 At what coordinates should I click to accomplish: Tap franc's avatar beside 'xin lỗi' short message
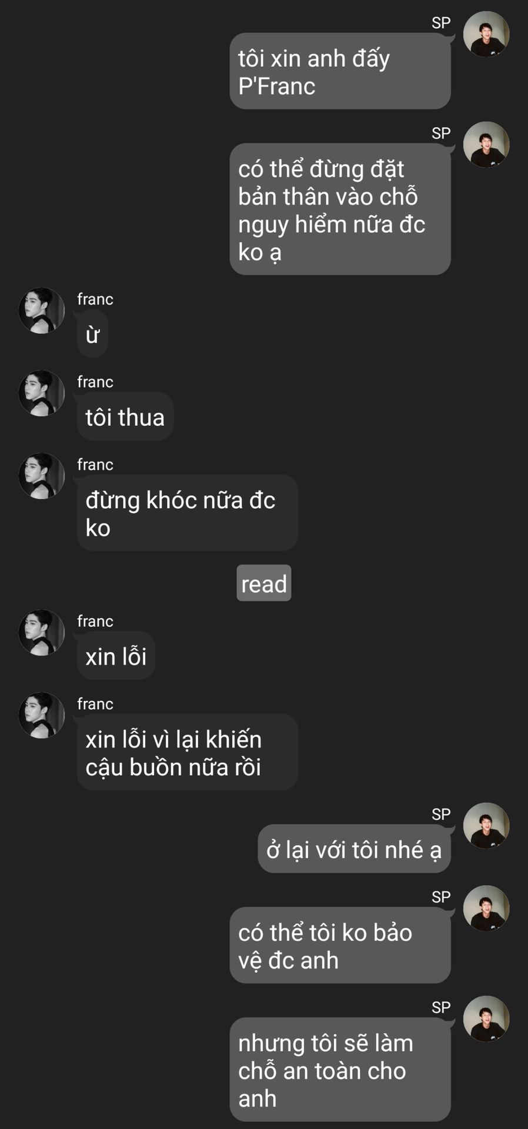(x=42, y=633)
